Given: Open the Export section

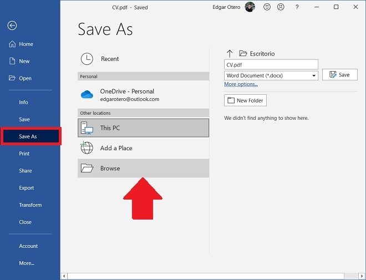Looking at the screenshot, I should [27, 188].
